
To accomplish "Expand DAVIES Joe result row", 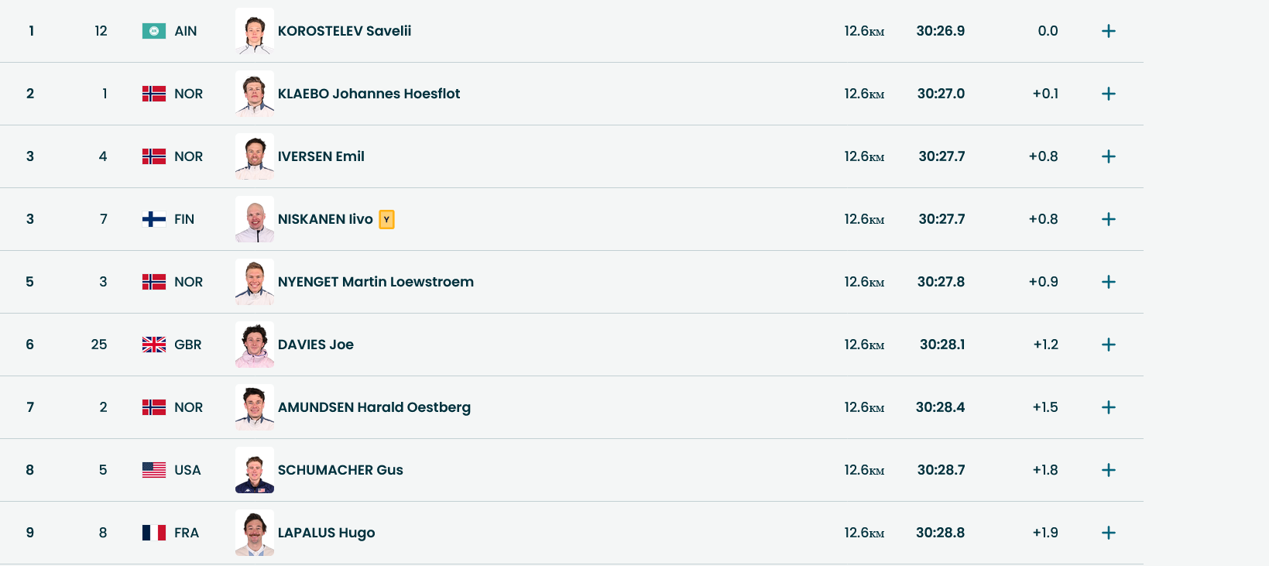I will (x=1109, y=345).
